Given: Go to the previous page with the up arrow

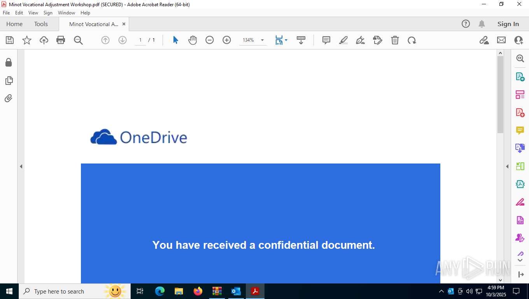Looking at the screenshot, I should pyautogui.click(x=105, y=40).
